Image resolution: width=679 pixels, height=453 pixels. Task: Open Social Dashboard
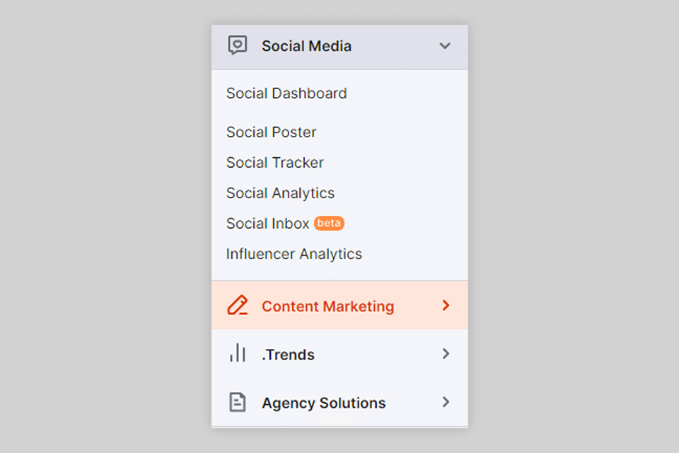coord(286,93)
